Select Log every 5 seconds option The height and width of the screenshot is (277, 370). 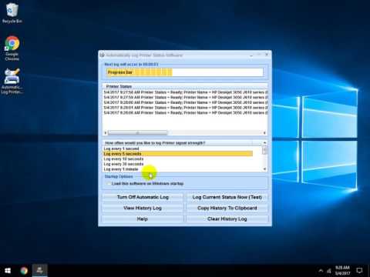(x=178, y=154)
